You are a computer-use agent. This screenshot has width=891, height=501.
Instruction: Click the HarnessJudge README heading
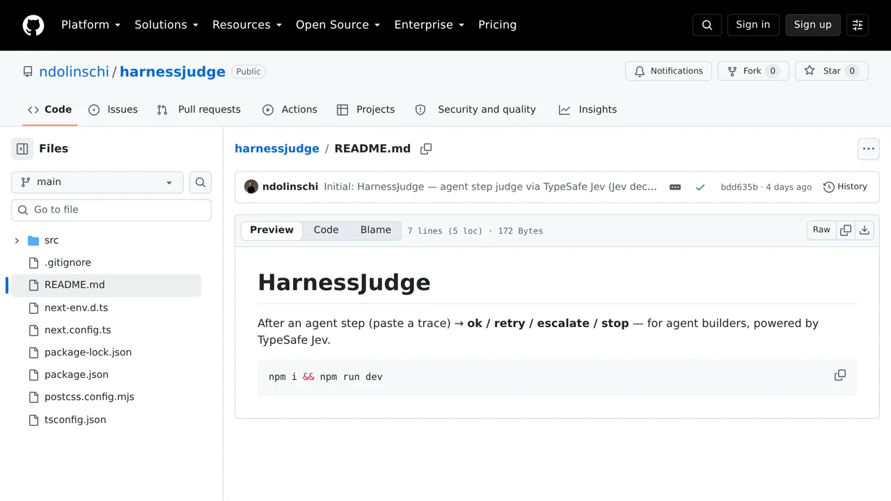(345, 283)
